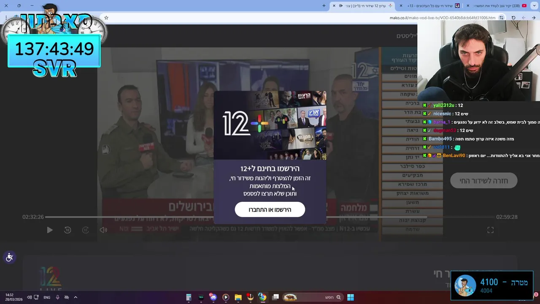The width and height of the screenshot is (540, 304).
Task: Reload the page in Chrome
Action: click(513, 18)
